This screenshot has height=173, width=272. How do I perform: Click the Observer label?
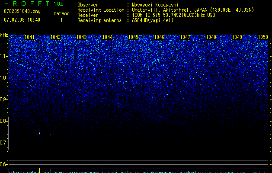click(x=88, y=5)
